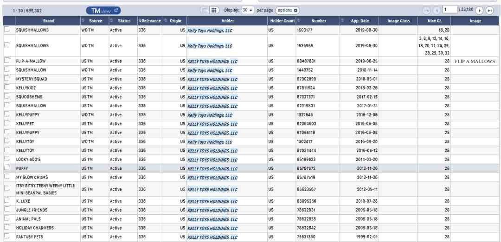Viewport: 501px width, 242px height.
Task: Jump to last results page
Action: click(x=489, y=11)
